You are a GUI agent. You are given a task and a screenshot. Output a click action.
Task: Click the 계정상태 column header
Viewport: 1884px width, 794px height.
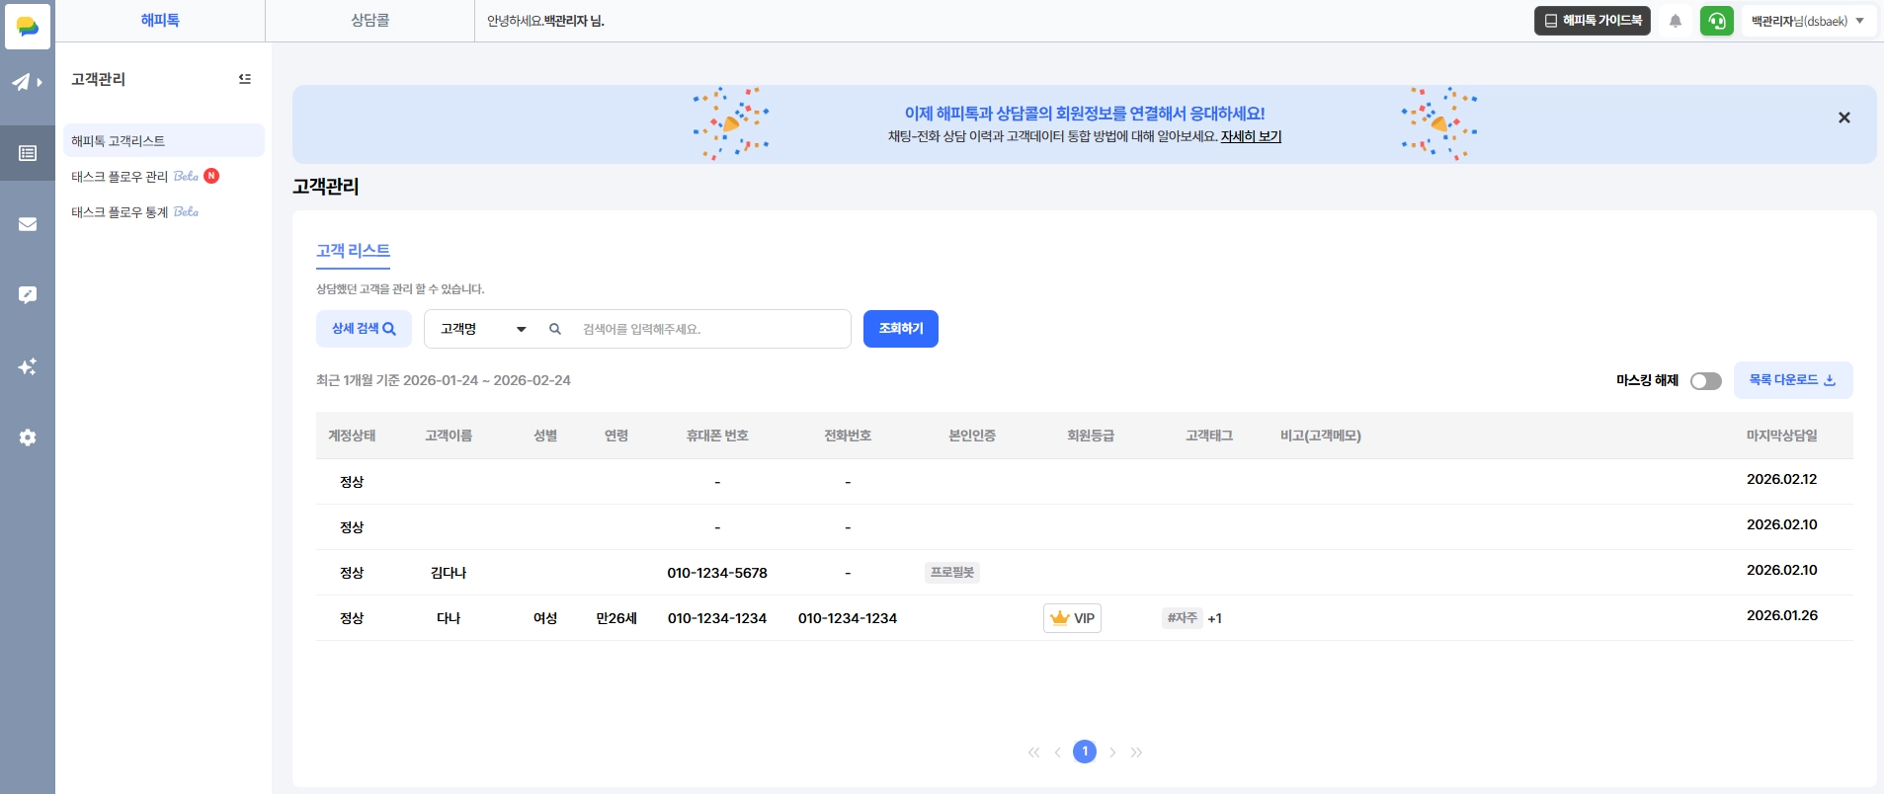[x=352, y=436]
